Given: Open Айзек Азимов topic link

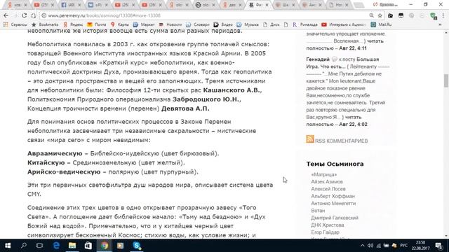Looking at the screenshot, I should click(327, 182).
